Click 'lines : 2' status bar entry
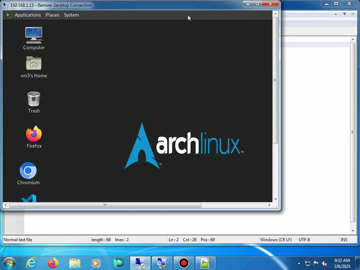Viewport: 360px width, 270px height. (x=122, y=240)
